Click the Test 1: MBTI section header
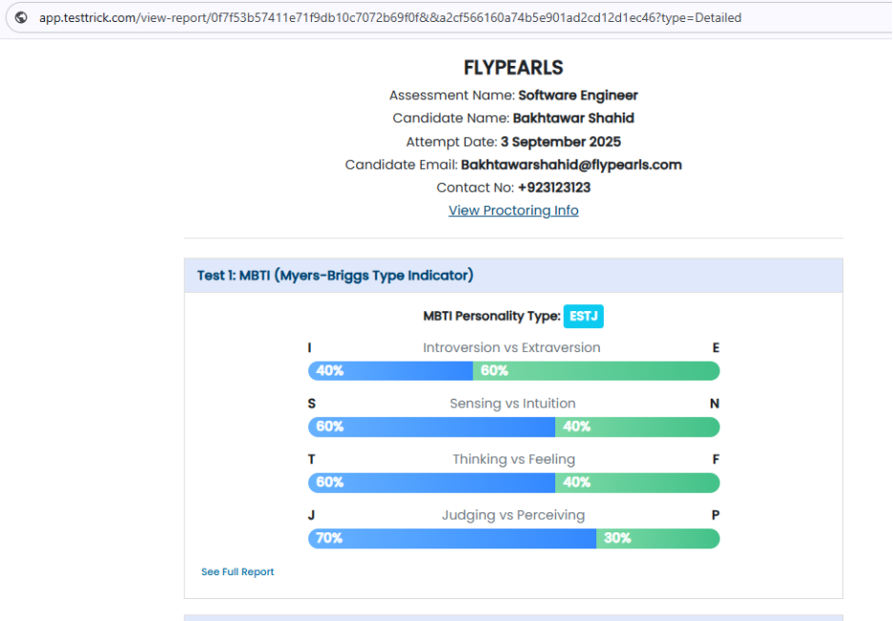 point(335,276)
